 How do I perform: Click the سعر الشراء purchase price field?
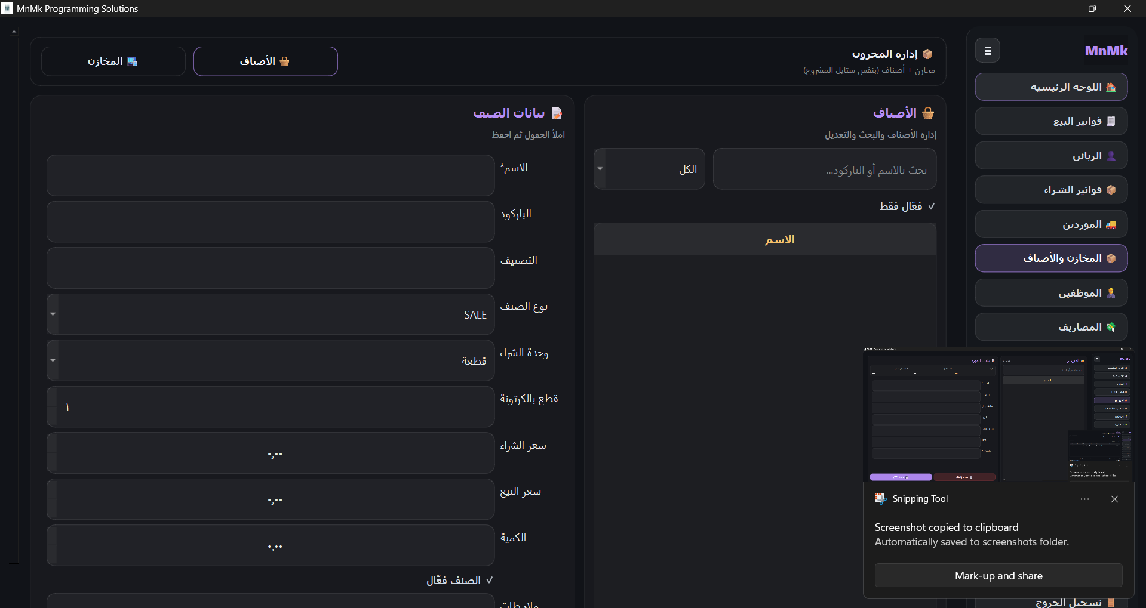pyautogui.click(x=271, y=453)
